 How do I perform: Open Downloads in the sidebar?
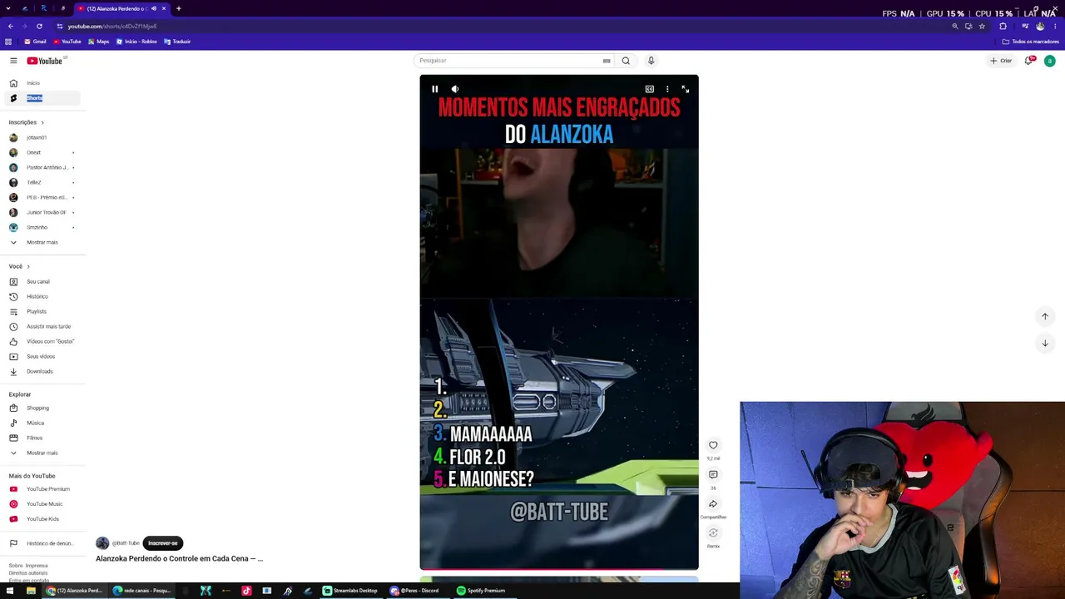40,371
